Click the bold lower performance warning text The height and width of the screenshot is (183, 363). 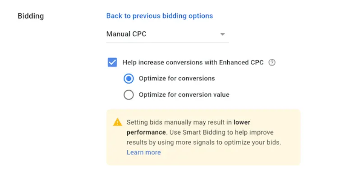pos(188,127)
